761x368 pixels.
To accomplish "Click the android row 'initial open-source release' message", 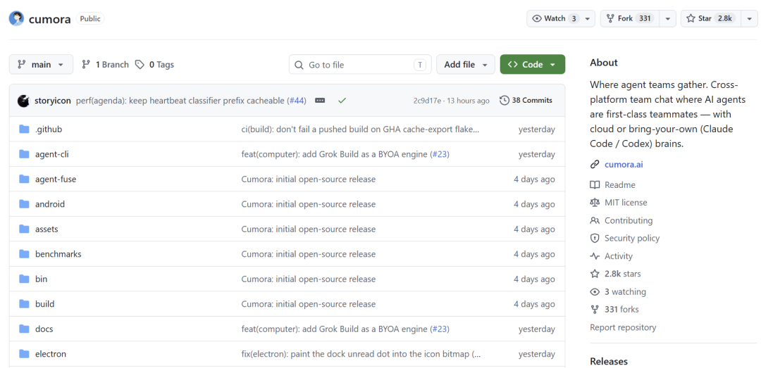I will point(308,204).
